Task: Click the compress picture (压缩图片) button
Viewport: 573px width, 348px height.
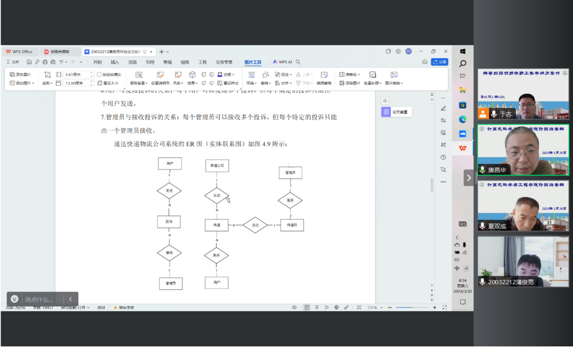Action: click(350, 84)
